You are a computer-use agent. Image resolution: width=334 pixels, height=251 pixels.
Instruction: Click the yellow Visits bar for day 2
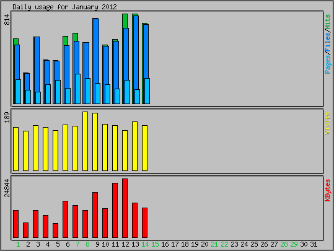tap(26, 151)
